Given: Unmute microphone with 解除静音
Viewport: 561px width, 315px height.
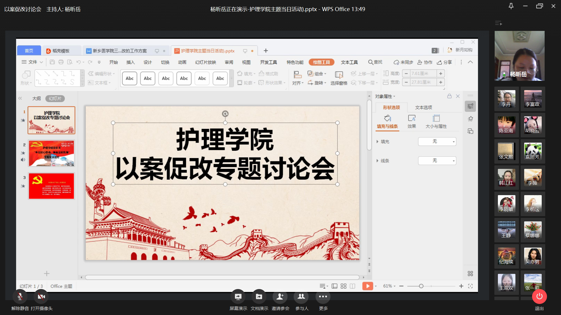Looking at the screenshot, I should click(x=20, y=297).
